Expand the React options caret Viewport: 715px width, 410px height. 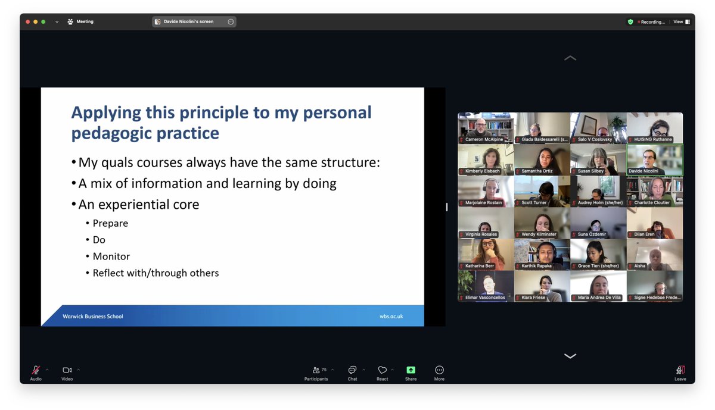click(x=392, y=370)
